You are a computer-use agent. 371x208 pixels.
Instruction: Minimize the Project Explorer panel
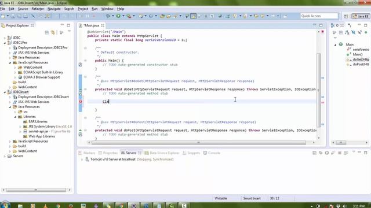tap(62, 25)
